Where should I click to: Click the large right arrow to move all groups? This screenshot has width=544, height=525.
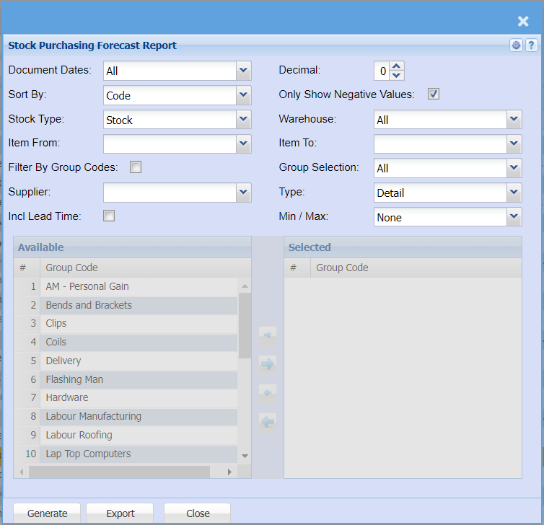[x=267, y=363]
